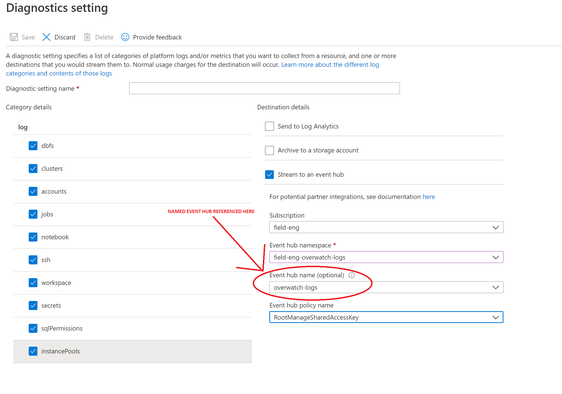The height and width of the screenshot is (394, 562).
Task: Enable Archive to a storage account
Action: point(269,150)
